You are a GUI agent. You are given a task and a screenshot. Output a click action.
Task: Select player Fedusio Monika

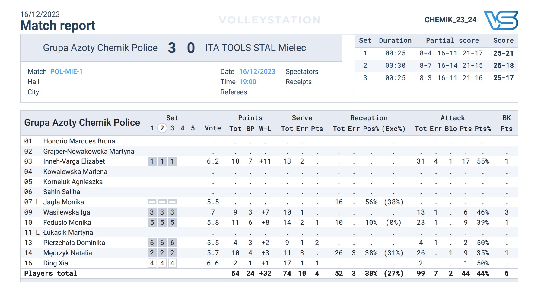pyautogui.click(x=67, y=223)
